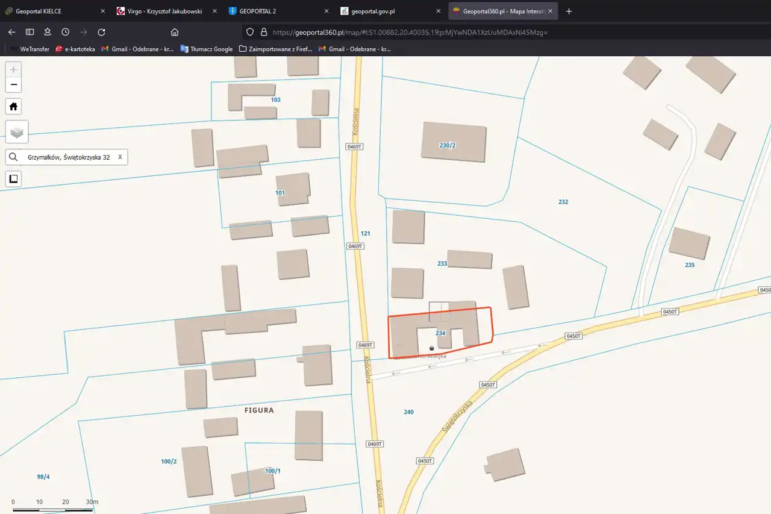The height and width of the screenshot is (514, 771).
Task: Open new browser tab with plus
Action: click(569, 11)
